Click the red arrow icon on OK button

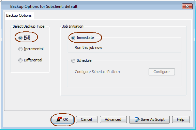pos(59,119)
